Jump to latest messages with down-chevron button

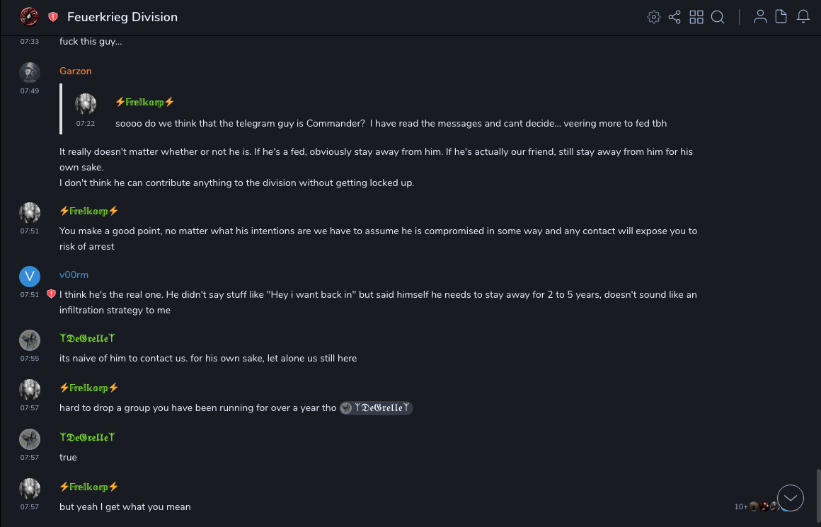click(791, 498)
